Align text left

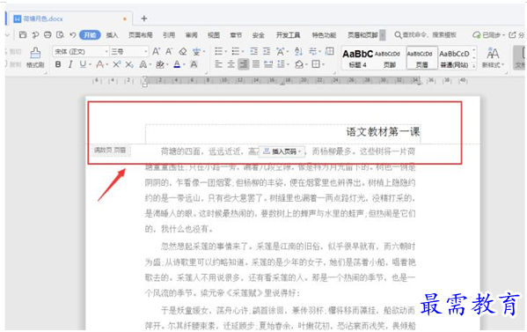tap(218, 64)
